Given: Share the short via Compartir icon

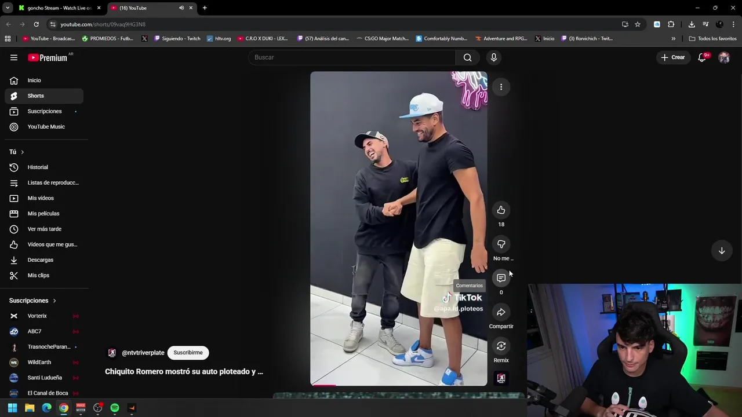Looking at the screenshot, I should (x=501, y=312).
